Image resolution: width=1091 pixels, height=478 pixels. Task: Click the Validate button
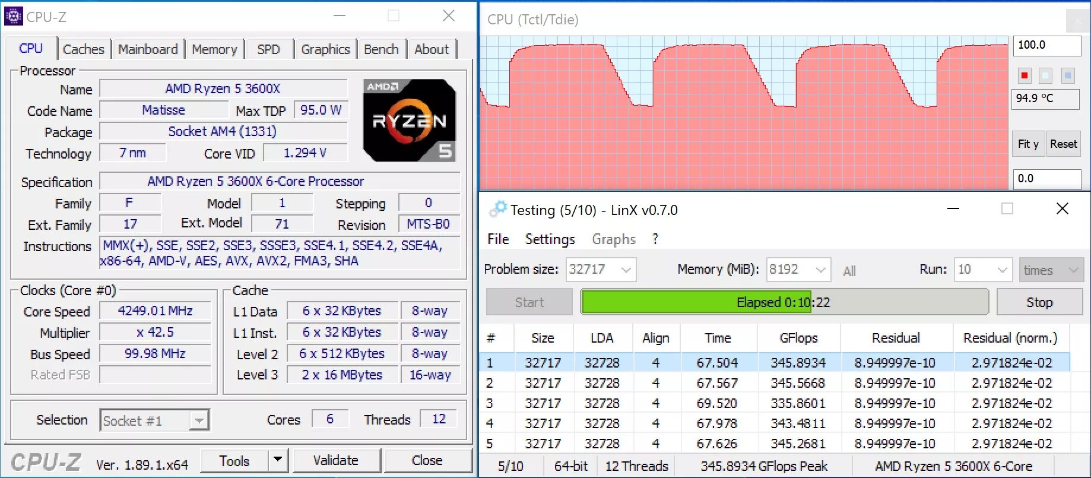pos(336,460)
